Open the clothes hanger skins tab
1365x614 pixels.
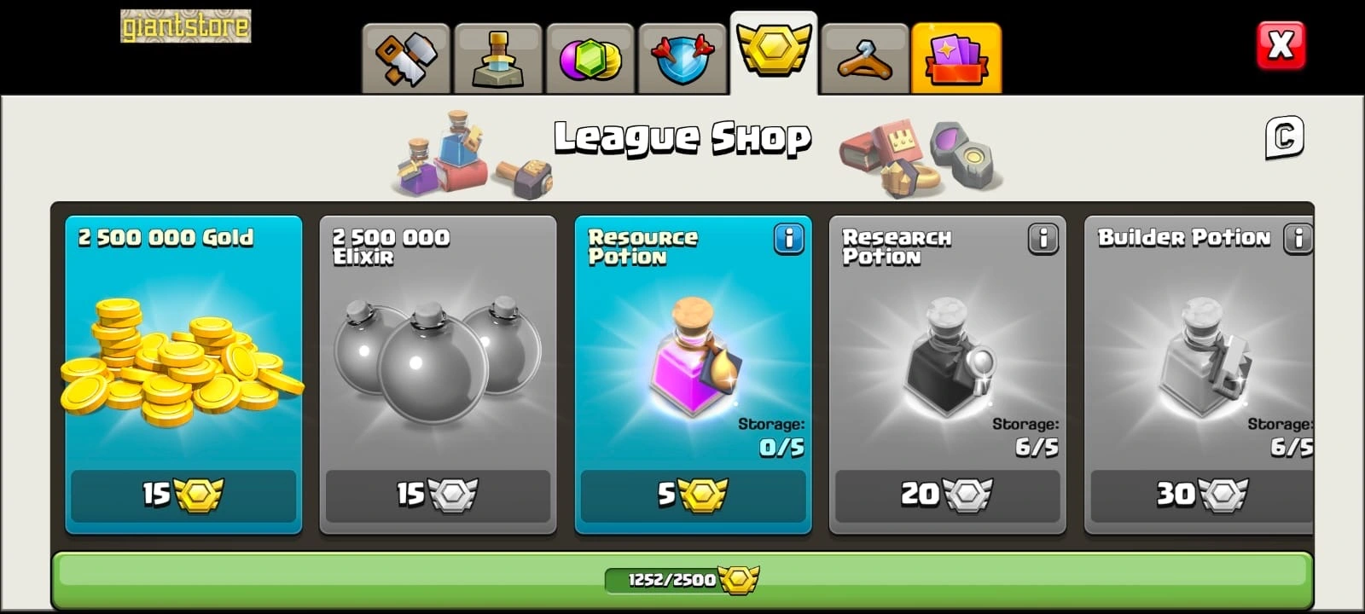(864, 58)
